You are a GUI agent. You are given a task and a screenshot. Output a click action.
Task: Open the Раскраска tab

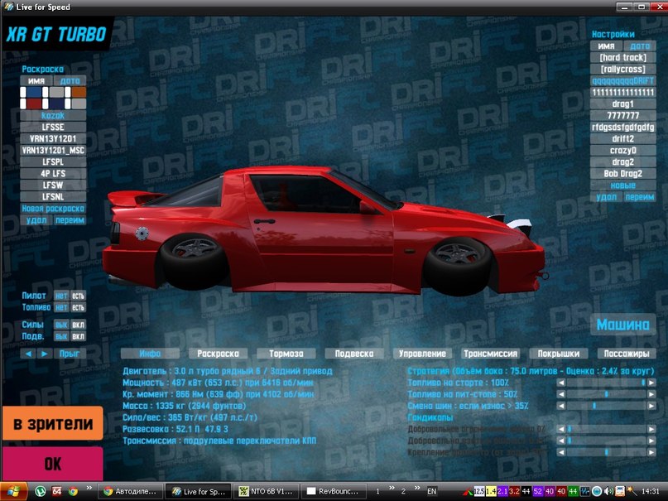tap(219, 354)
